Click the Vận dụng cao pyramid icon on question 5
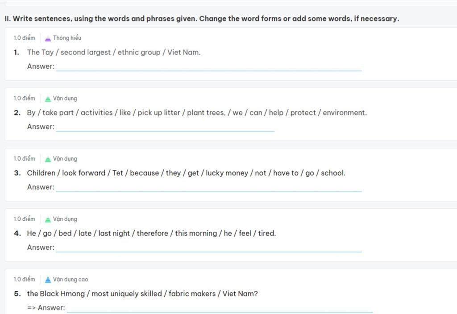 coord(48,280)
